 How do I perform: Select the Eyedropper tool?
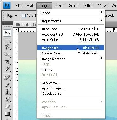7,69
